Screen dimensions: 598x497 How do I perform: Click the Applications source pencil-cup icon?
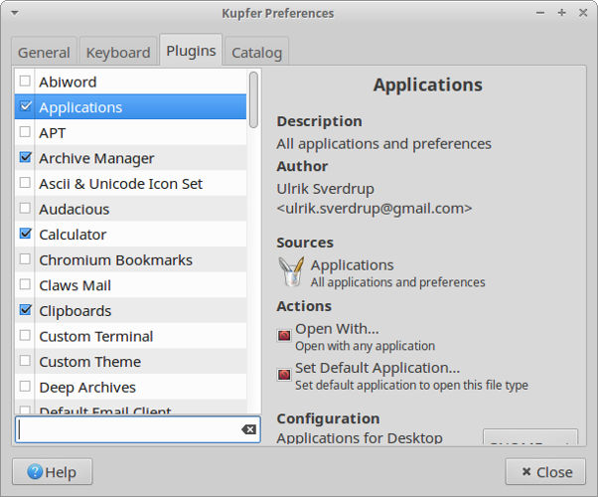coord(291,271)
